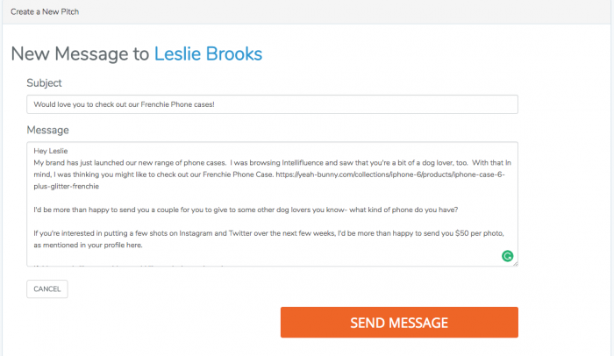This screenshot has width=614, height=356.
Task: Click the message box resize handle
Action: click(x=515, y=263)
